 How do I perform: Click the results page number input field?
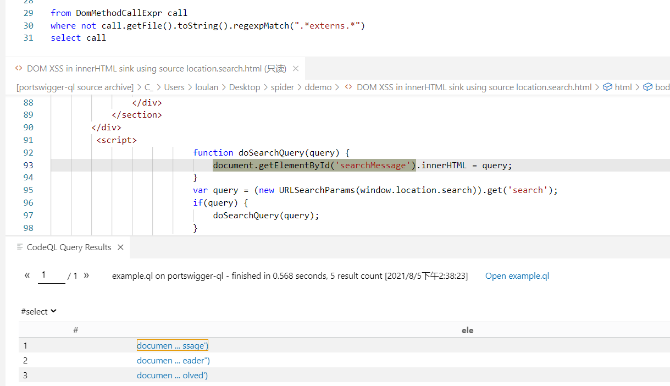(52, 275)
